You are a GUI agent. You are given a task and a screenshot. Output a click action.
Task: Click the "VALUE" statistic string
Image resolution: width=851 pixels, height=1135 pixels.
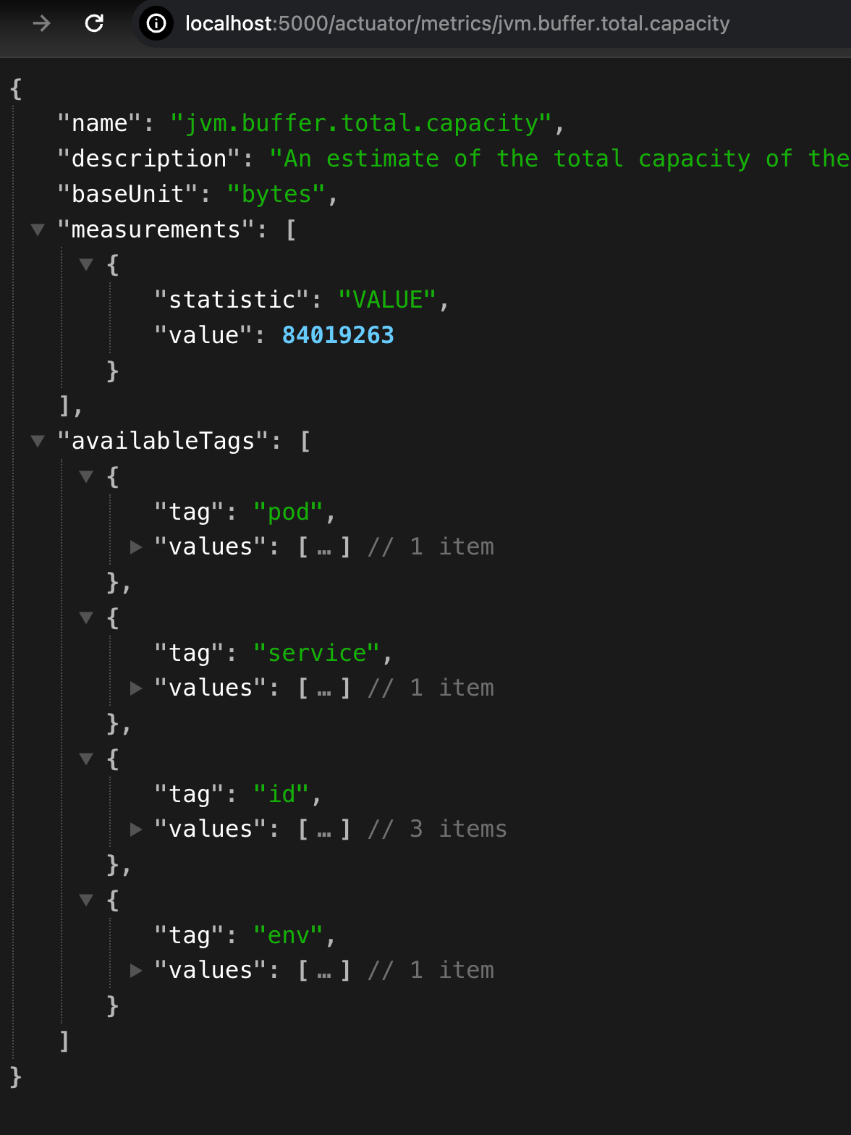(387, 300)
